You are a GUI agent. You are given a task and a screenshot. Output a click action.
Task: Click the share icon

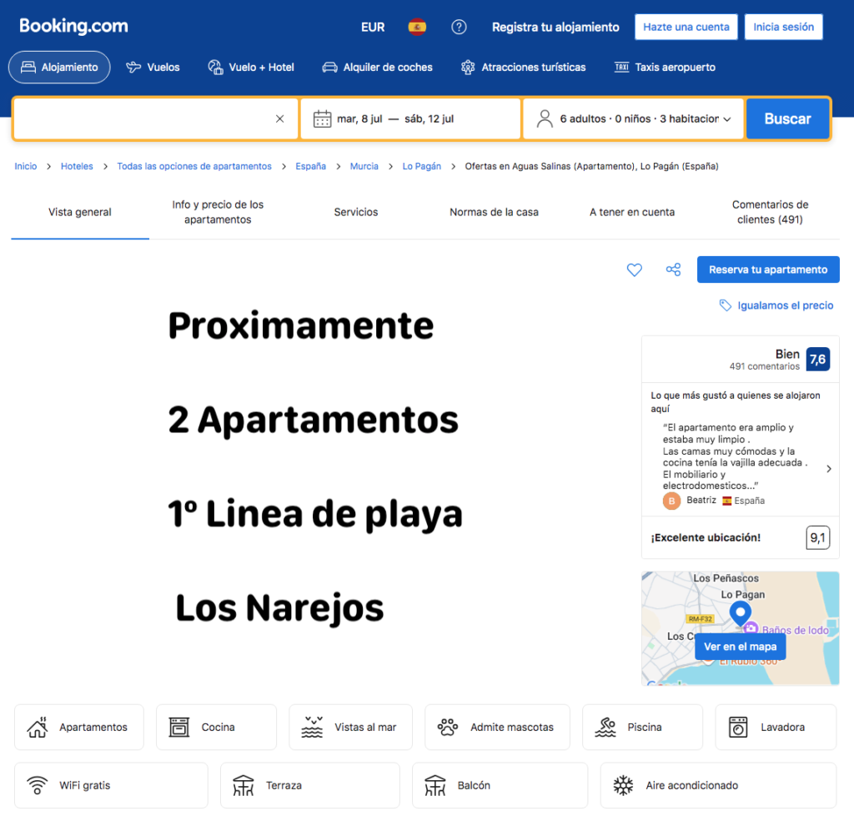pyautogui.click(x=673, y=269)
